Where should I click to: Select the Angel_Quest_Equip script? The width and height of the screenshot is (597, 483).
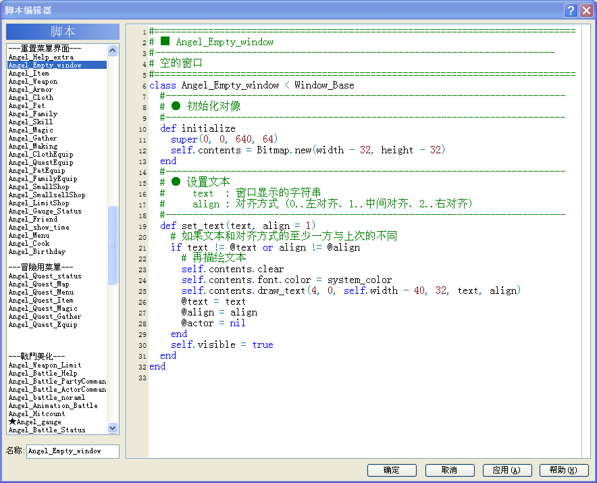click(43, 324)
